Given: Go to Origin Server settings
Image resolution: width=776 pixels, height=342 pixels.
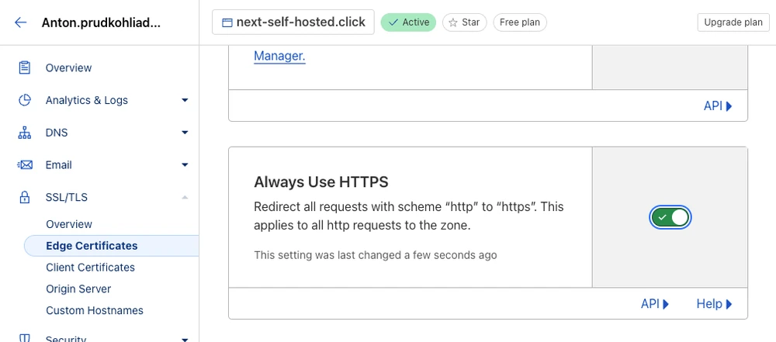Looking at the screenshot, I should [x=78, y=289].
